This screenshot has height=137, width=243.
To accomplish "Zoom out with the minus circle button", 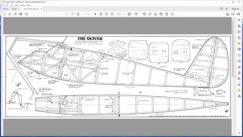I will tap(106, 14).
